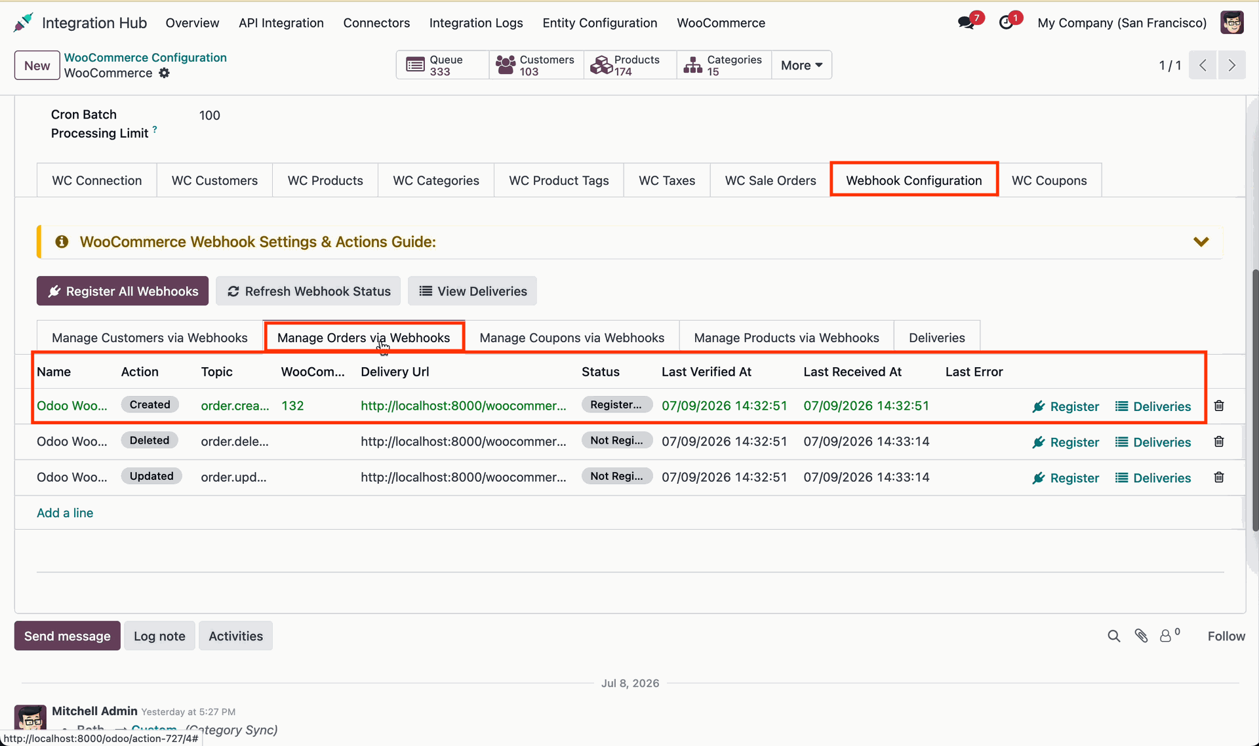Click the Activities button
Viewport: 1259px width, 746px height.
tap(235, 636)
